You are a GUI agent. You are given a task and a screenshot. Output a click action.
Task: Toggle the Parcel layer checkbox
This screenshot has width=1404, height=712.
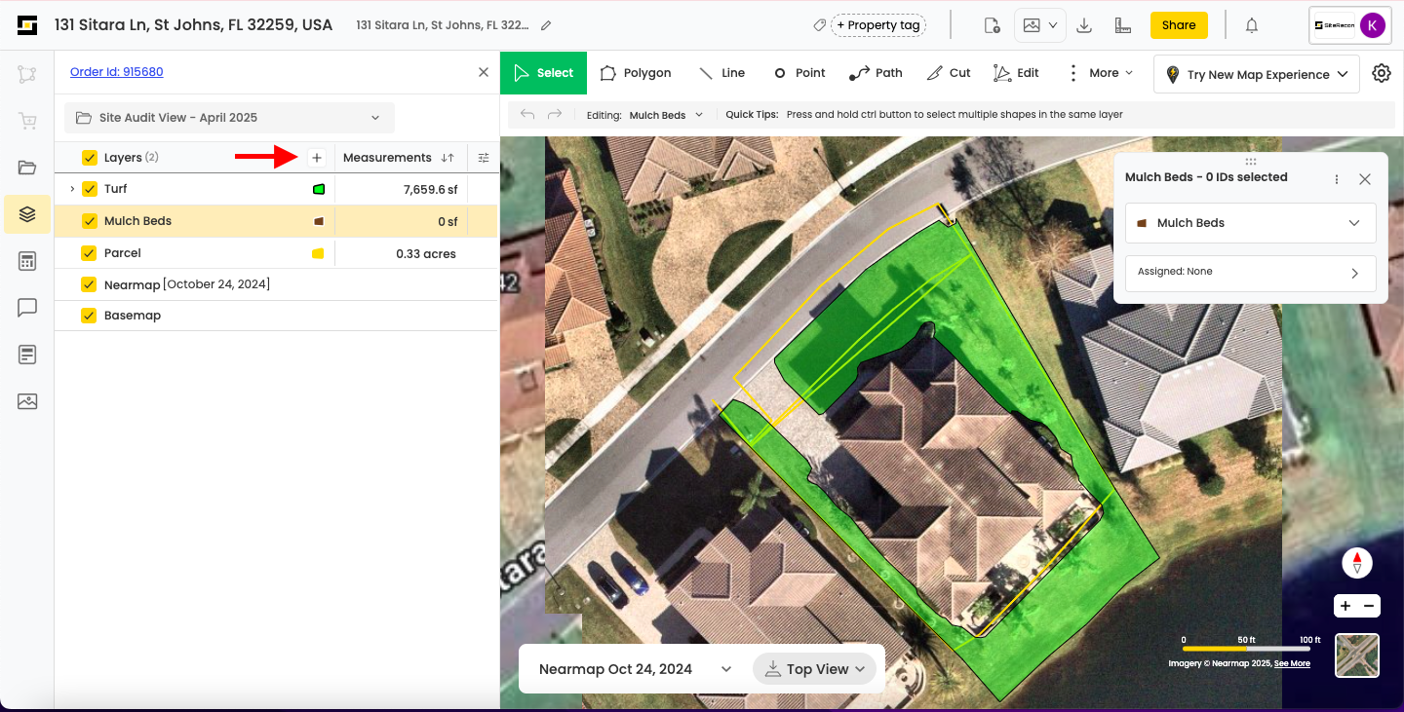90,253
